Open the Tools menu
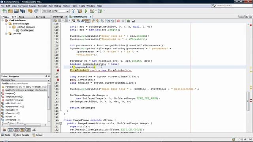Screen dimensions: 253x142 (x=82, y=6)
